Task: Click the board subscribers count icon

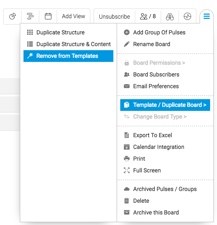Action: [148, 16]
